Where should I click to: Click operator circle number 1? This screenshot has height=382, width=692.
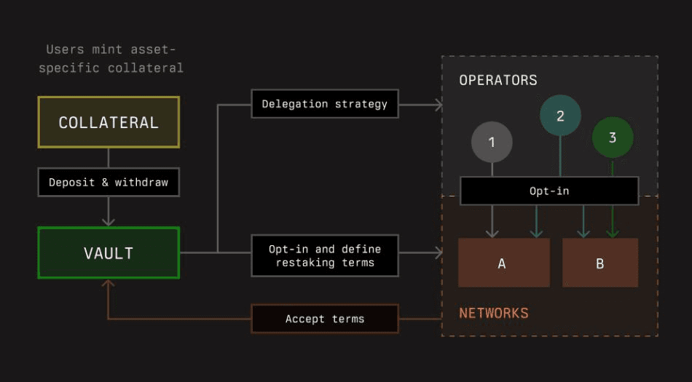pyautogui.click(x=492, y=143)
